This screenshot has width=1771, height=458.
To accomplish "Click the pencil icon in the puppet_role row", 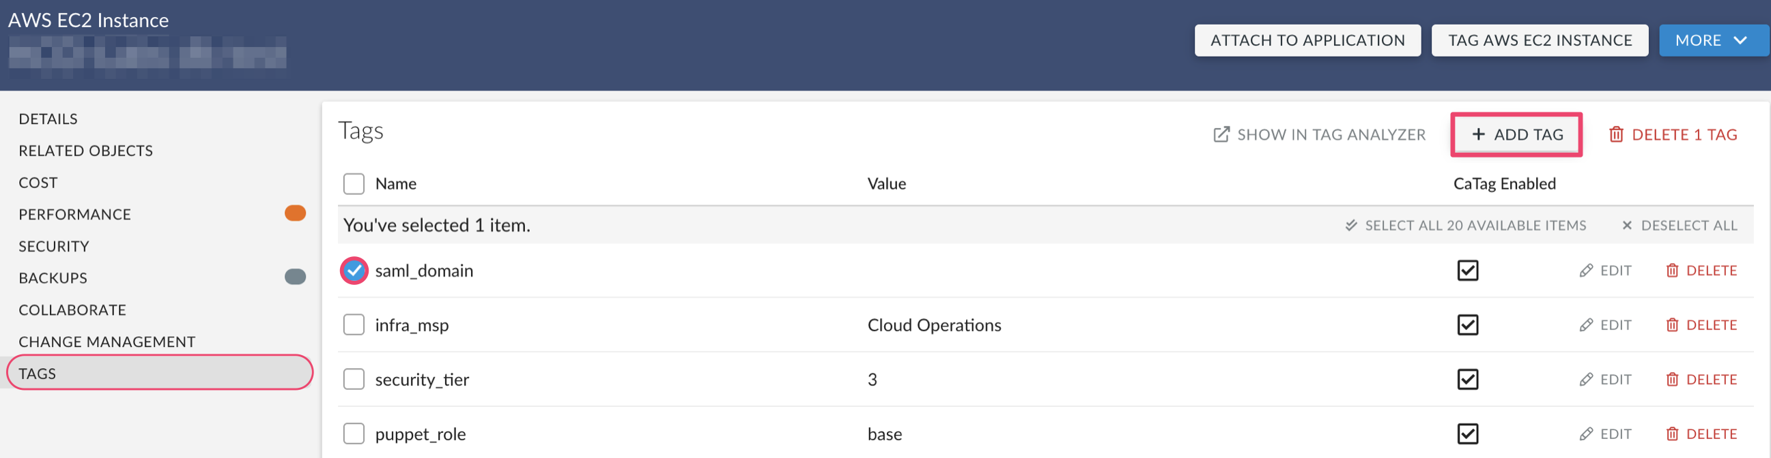I will 1586,434.
